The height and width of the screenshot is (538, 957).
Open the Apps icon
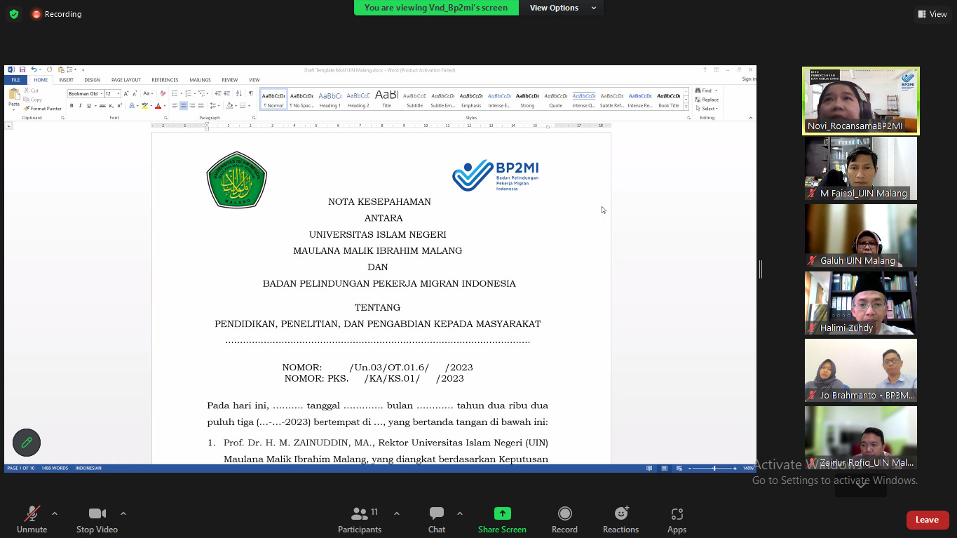point(677,514)
